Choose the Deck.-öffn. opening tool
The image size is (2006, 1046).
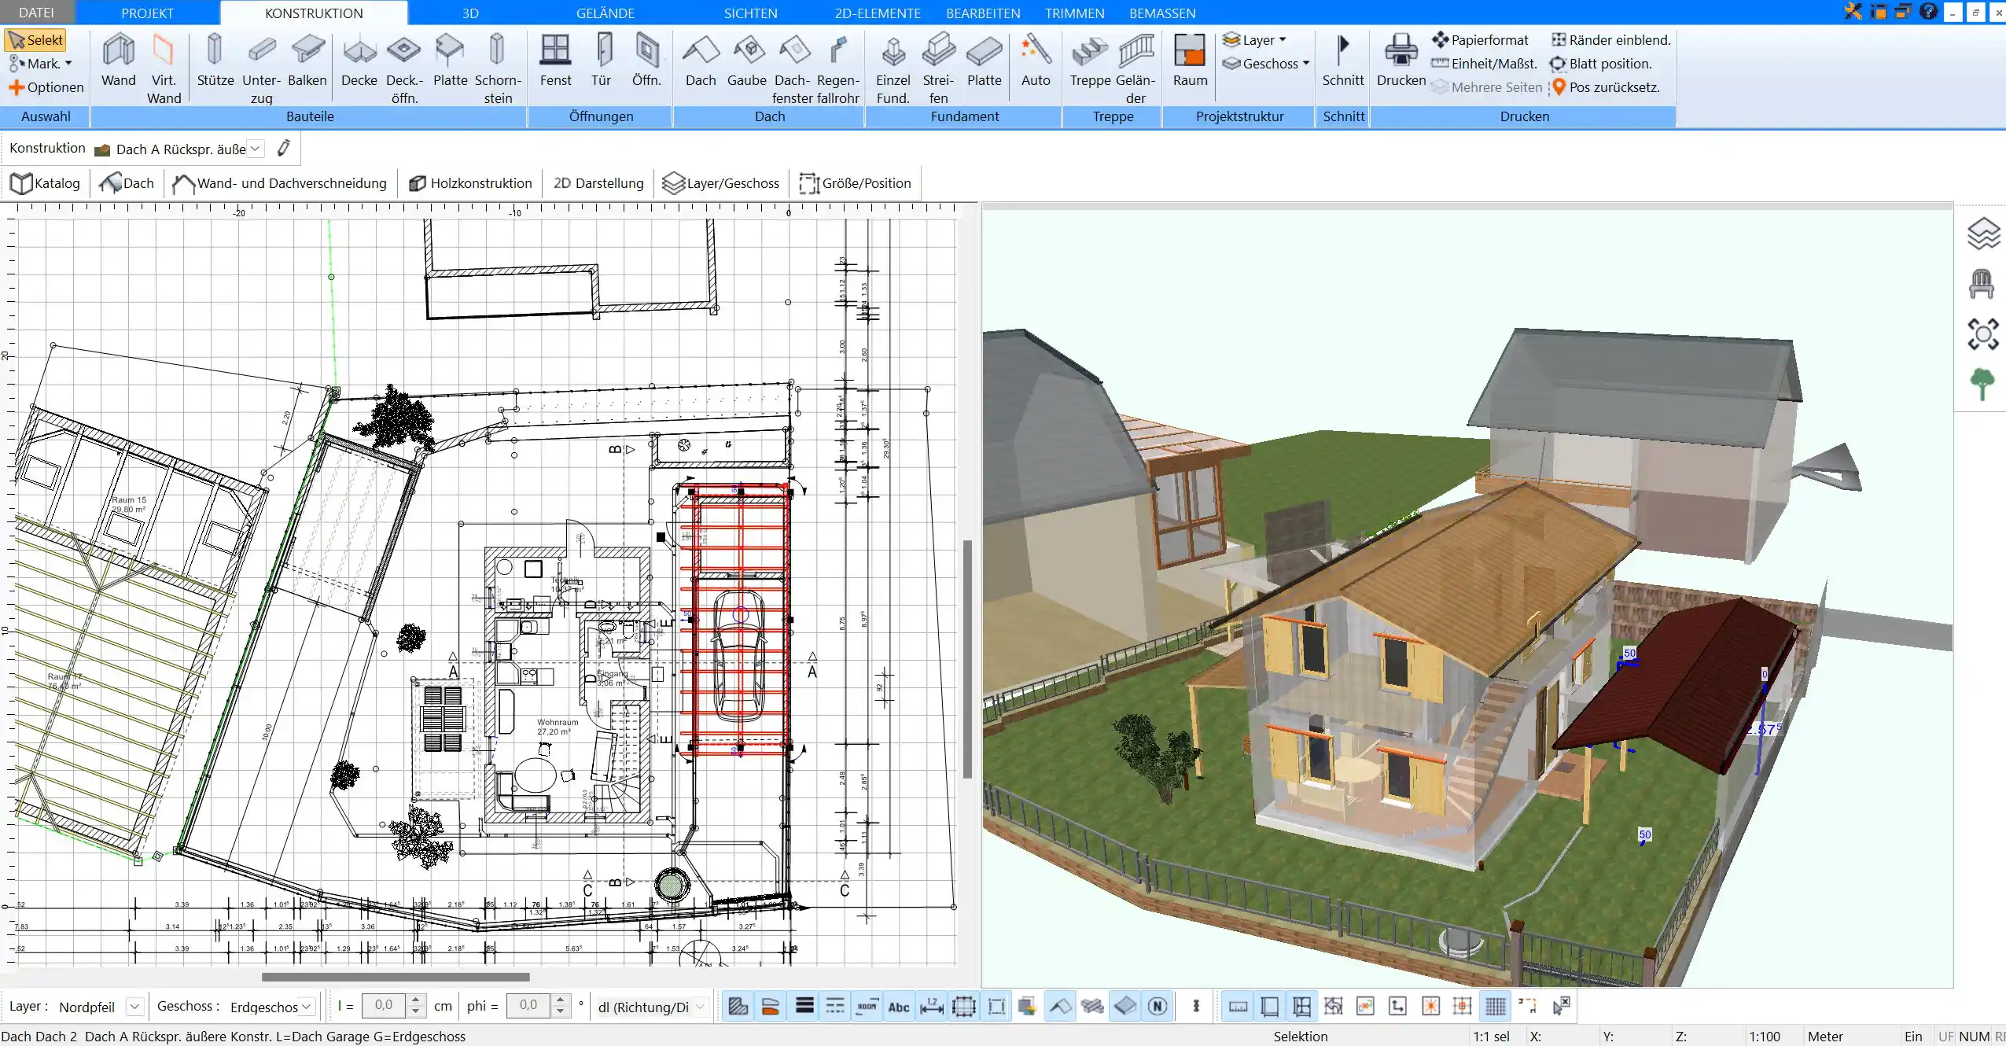point(404,69)
